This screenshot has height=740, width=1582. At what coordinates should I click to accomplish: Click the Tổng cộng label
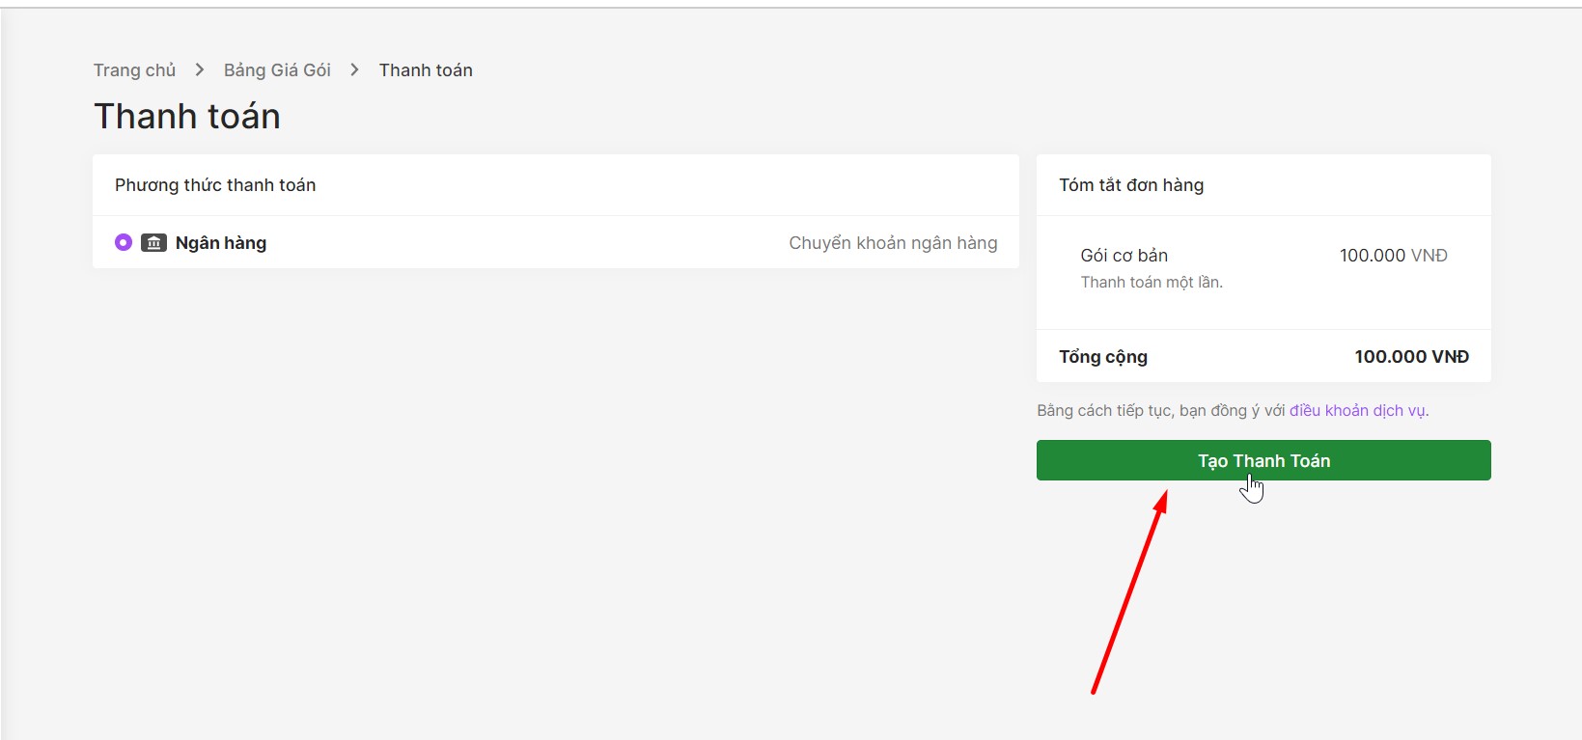tap(1102, 357)
